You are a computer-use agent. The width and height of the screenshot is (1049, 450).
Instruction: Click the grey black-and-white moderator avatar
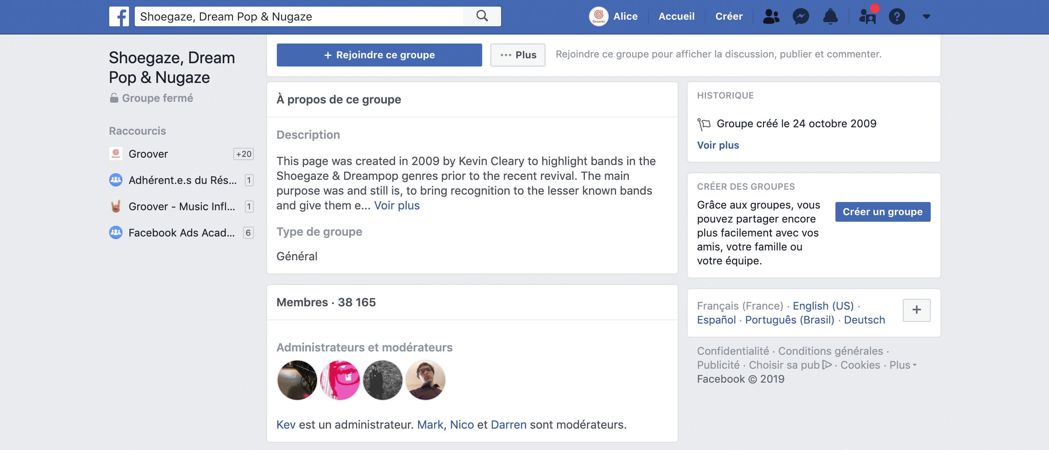click(383, 380)
